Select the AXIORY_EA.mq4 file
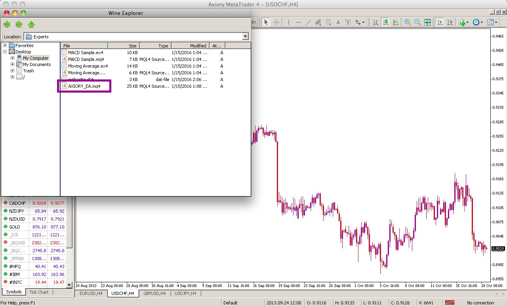 (84, 86)
